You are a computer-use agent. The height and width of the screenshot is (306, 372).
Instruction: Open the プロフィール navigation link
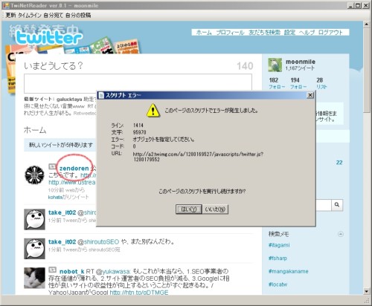[x=230, y=33]
